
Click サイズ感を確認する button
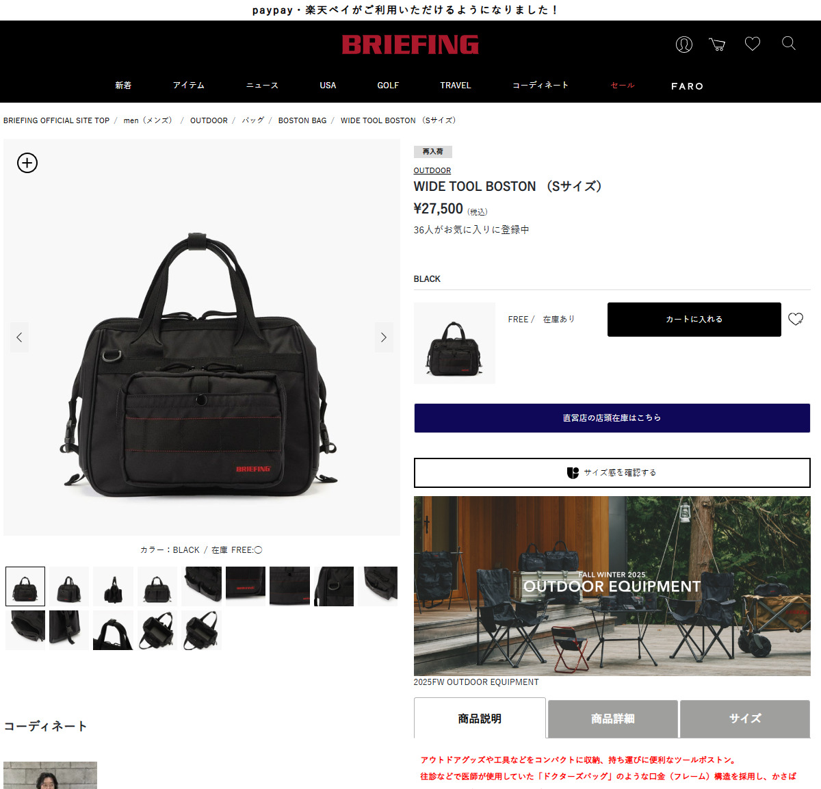[612, 473]
